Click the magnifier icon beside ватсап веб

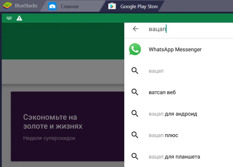135,92
